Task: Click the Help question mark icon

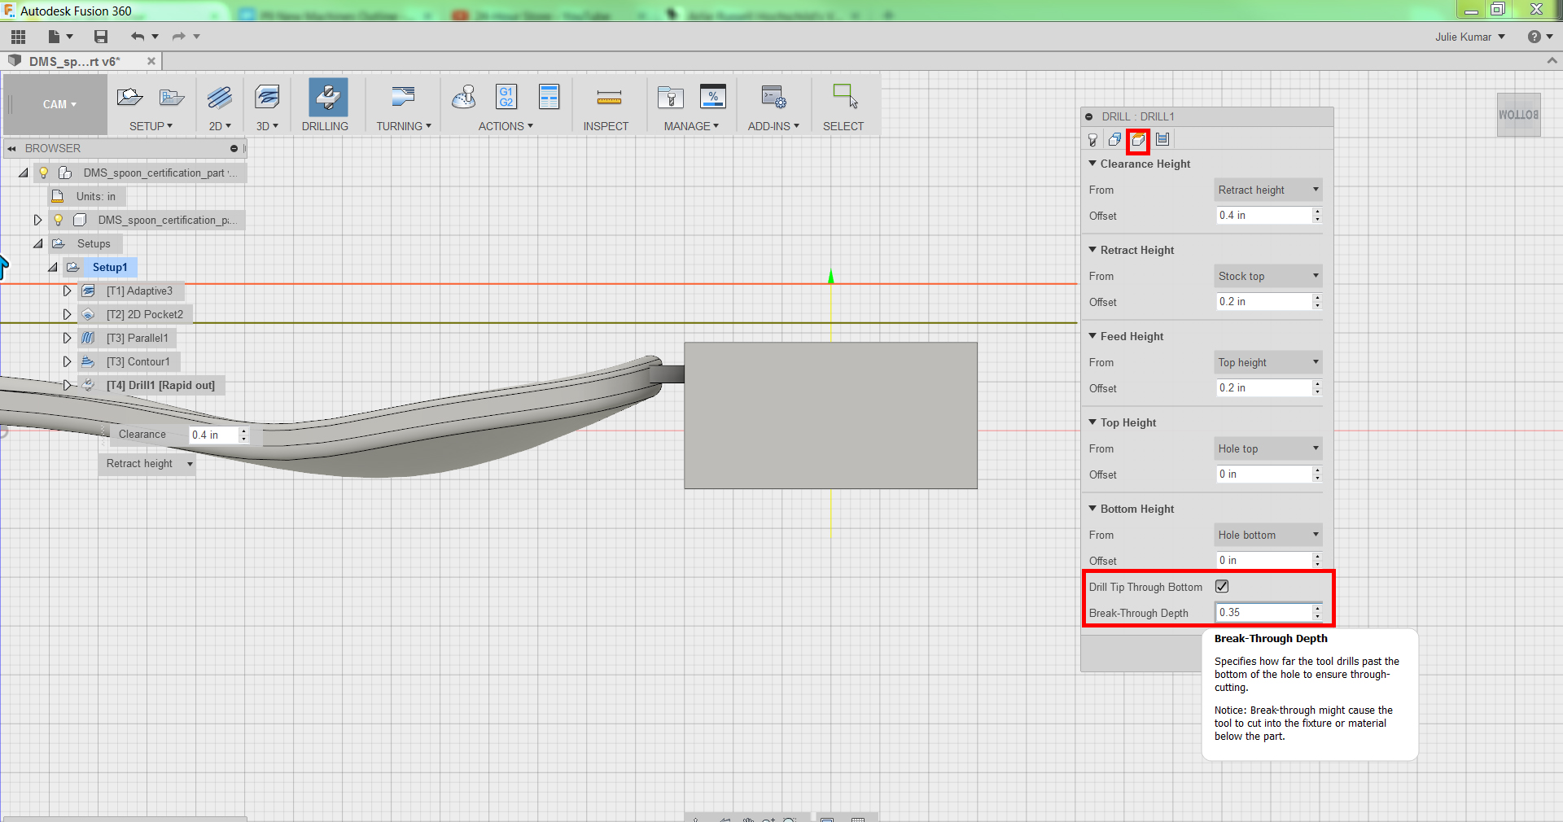Action: point(1535,37)
